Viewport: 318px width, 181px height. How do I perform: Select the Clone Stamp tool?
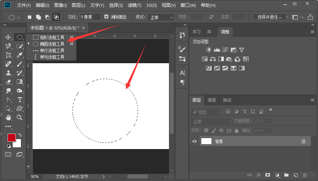point(8,73)
